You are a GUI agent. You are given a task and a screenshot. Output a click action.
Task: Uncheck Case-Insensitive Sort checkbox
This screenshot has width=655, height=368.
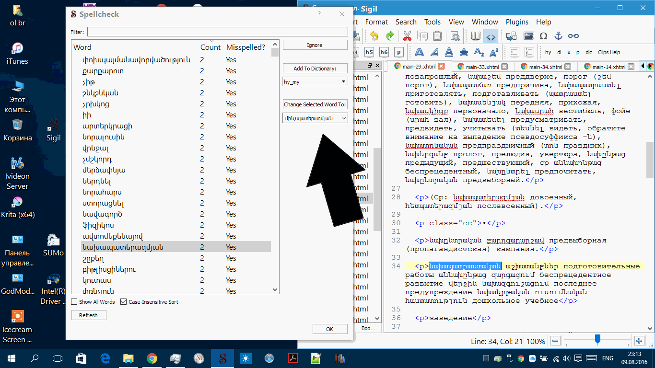pyautogui.click(x=124, y=302)
